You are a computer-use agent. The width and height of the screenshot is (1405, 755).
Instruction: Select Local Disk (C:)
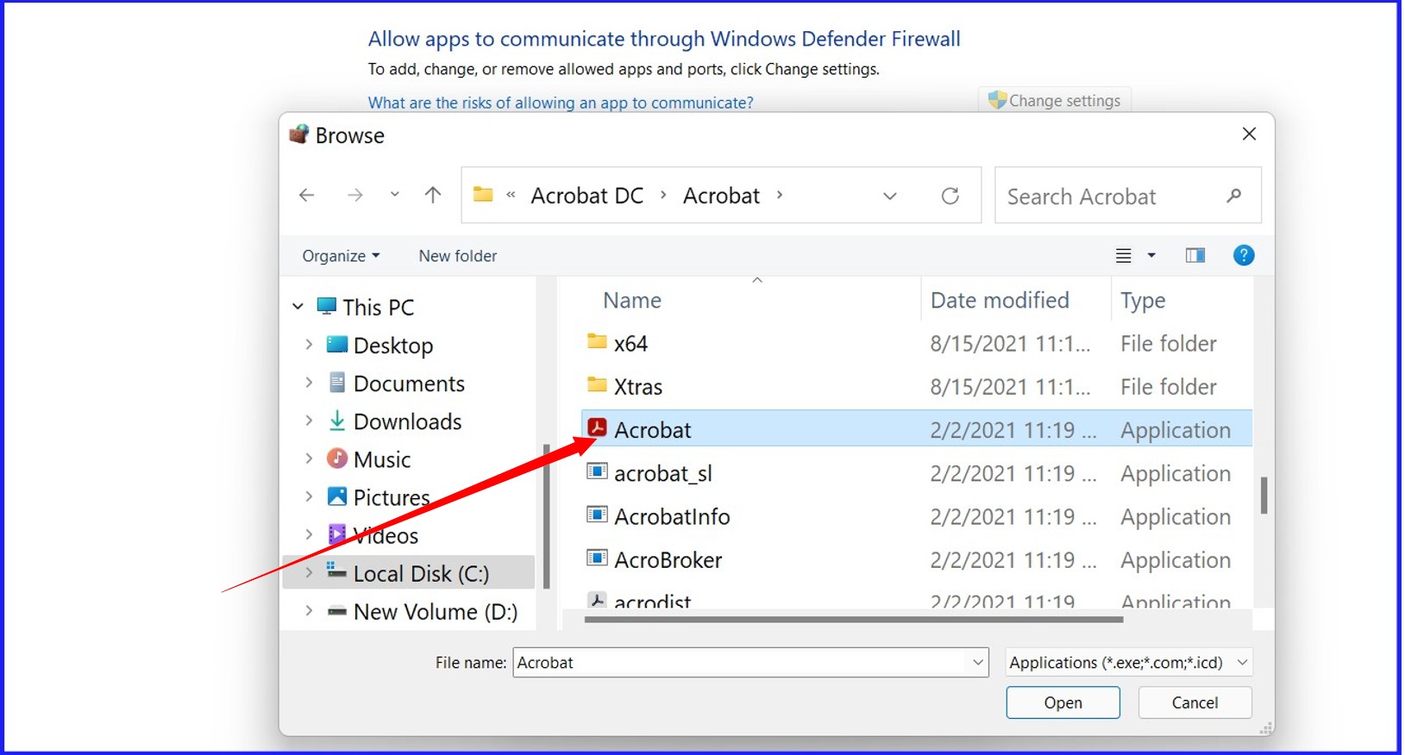(409, 573)
